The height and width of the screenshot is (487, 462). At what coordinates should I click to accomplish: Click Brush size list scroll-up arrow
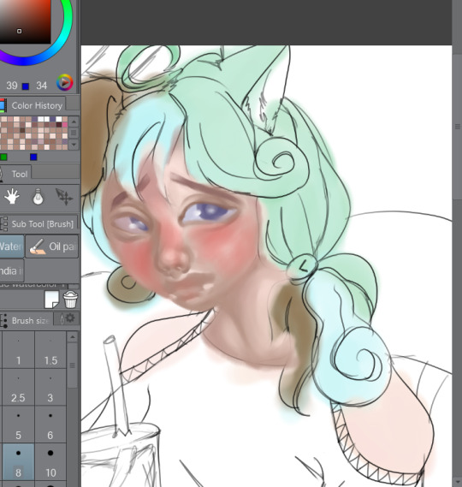73,336
